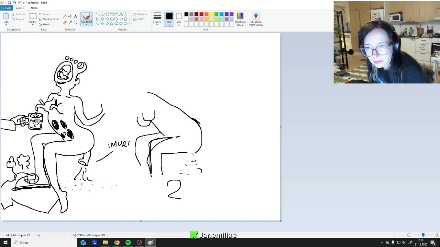
Task: Switch to the Näytä tab
Action: coord(34,8)
